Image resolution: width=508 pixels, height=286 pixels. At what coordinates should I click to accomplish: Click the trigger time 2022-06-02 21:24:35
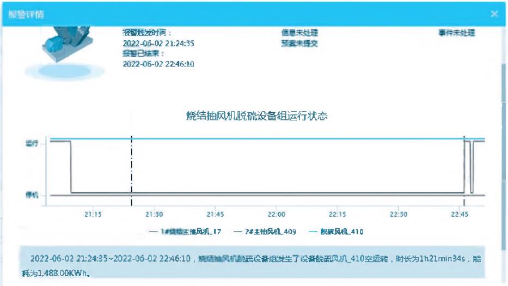pyautogui.click(x=158, y=44)
